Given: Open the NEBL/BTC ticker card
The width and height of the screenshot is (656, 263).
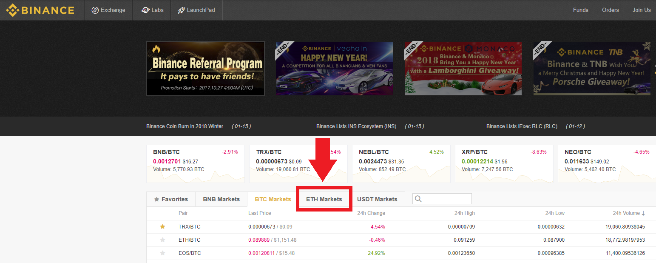Looking at the screenshot, I should (x=401, y=164).
